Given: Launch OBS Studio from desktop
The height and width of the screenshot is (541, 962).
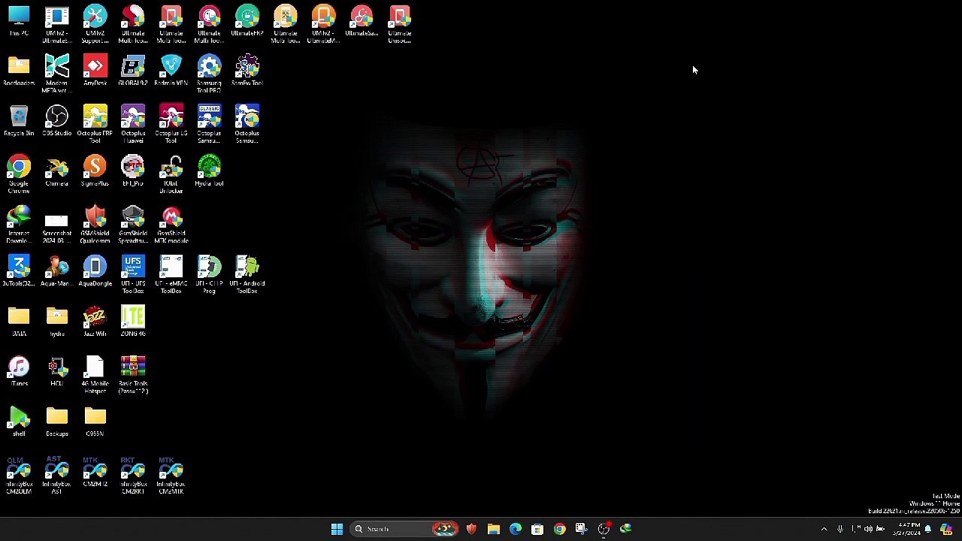Looking at the screenshot, I should tap(56, 121).
